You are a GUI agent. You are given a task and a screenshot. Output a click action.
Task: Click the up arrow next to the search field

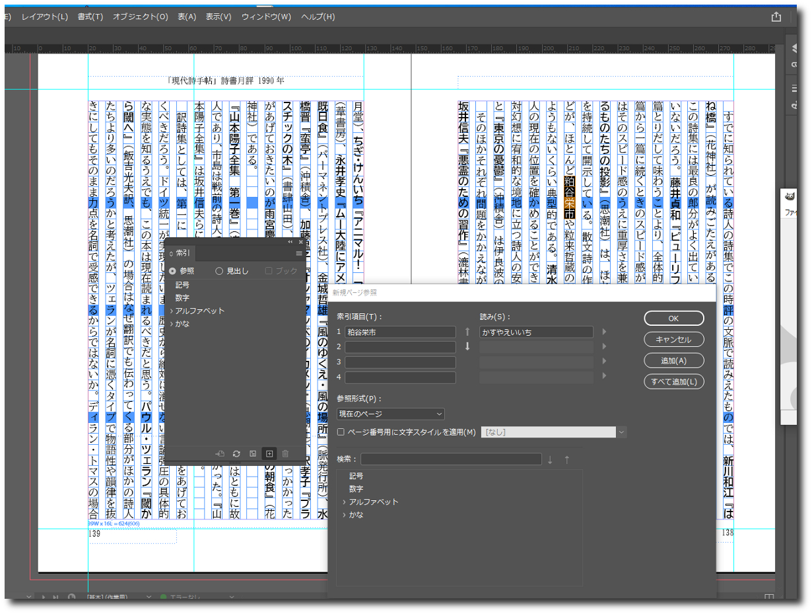point(566,459)
